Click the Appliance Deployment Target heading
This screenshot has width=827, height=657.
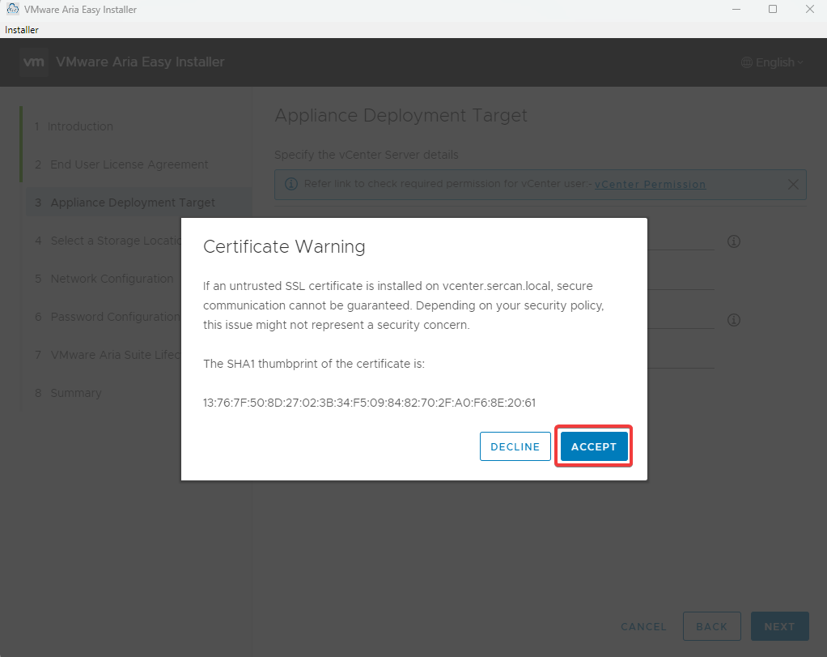click(401, 115)
